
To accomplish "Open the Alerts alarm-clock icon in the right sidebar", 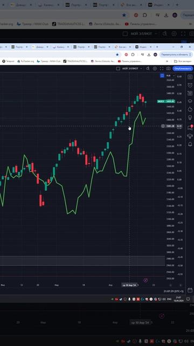I will point(190,85).
